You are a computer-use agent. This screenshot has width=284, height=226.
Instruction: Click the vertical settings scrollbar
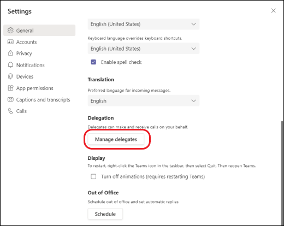pyautogui.click(x=282, y=173)
